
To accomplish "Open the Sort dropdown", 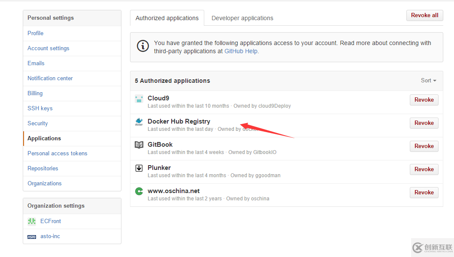I will point(429,81).
